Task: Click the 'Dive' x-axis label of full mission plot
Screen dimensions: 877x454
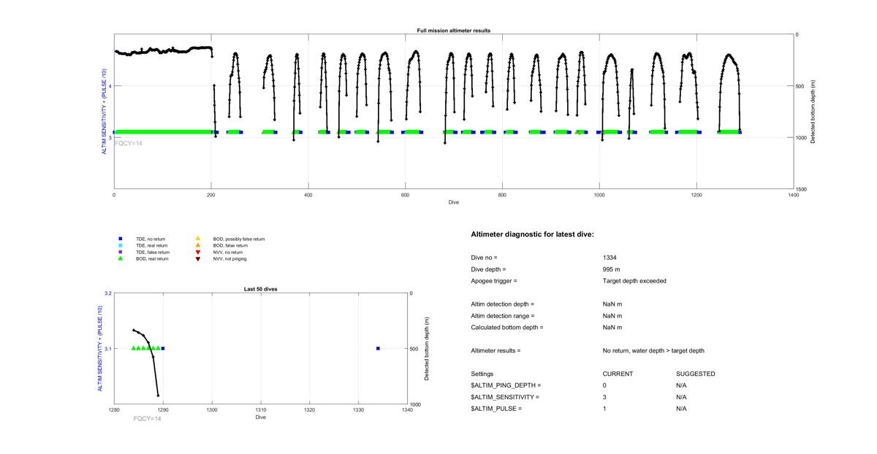Action: tap(454, 202)
